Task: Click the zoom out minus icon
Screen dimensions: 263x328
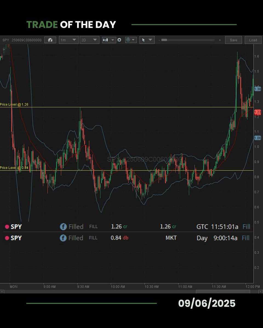Action: 159,40
